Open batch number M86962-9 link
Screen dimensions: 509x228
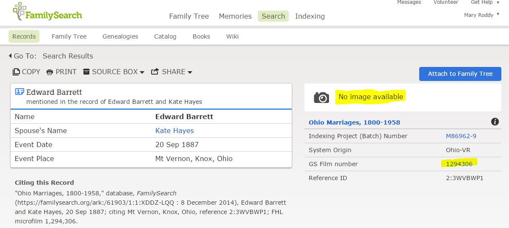click(x=461, y=136)
